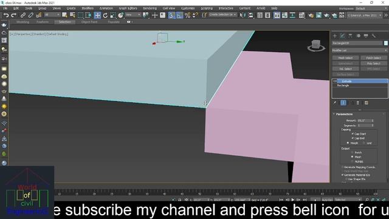This screenshot has width=389, height=219.
Task: Switch to the Object Paint ribbon tab
Action: pyautogui.click(x=89, y=22)
